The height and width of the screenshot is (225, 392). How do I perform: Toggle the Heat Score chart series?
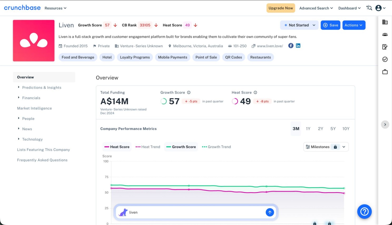click(117, 147)
